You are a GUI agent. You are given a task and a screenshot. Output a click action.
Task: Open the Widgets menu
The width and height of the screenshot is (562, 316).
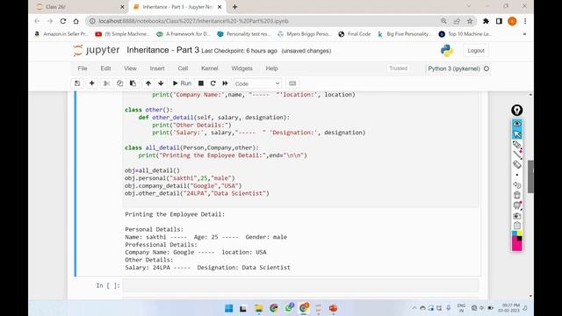pos(242,68)
